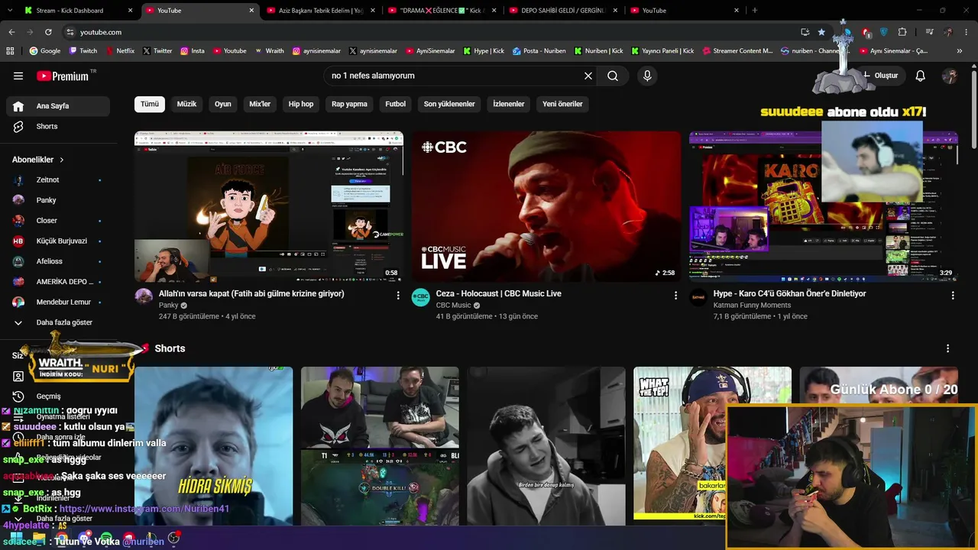Close the Stream - Kick Dashboard tab
The width and height of the screenshot is (978, 550).
(131, 10)
